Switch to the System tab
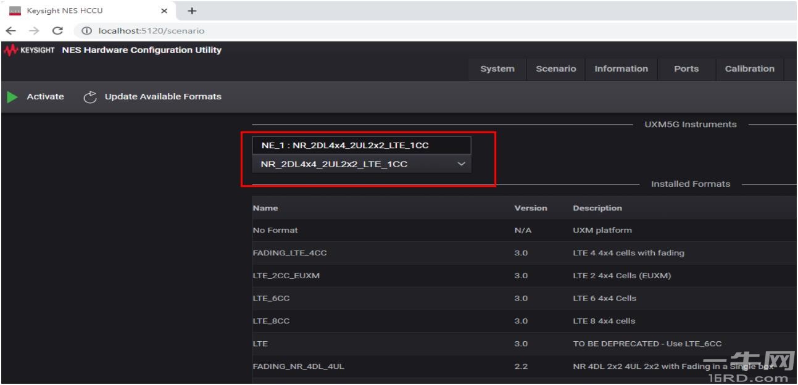 click(497, 69)
